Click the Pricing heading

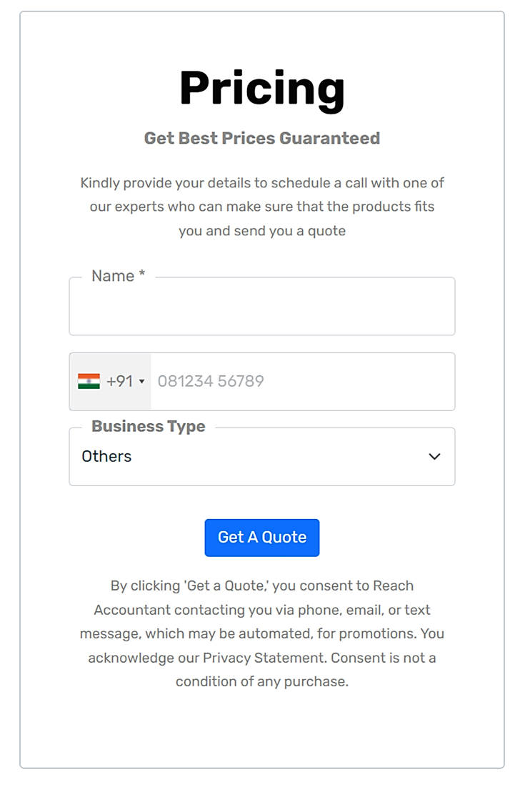tap(262, 87)
